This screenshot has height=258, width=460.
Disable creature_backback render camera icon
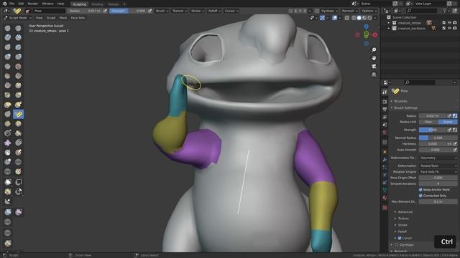(x=455, y=28)
